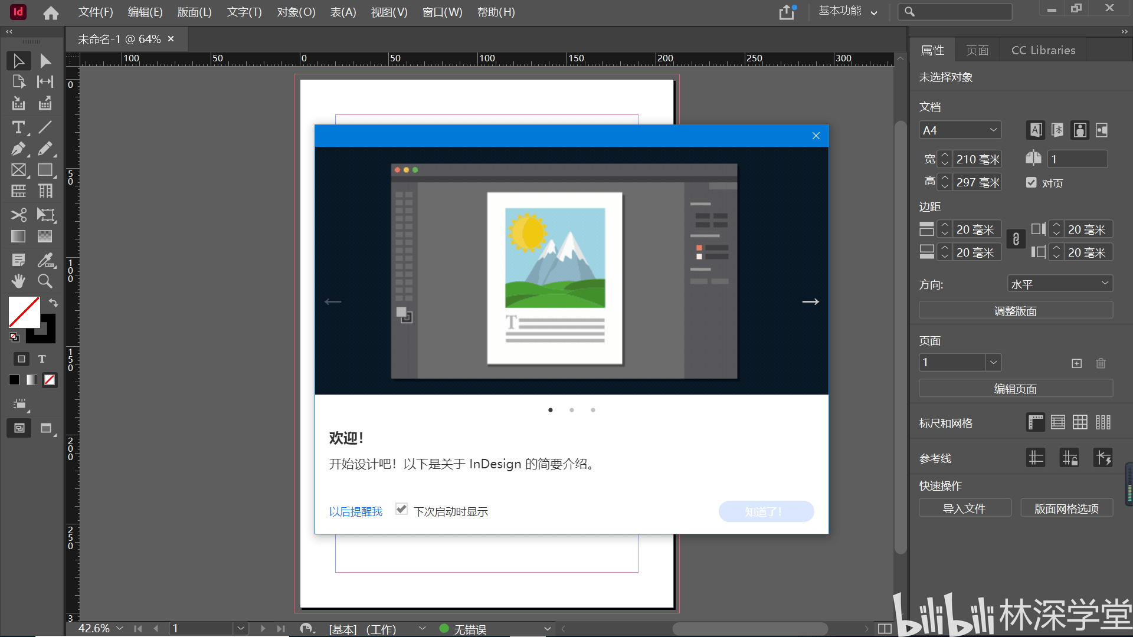Select the Gradient Feather tool
The image size is (1133, 637).
(x=45, y=236)
